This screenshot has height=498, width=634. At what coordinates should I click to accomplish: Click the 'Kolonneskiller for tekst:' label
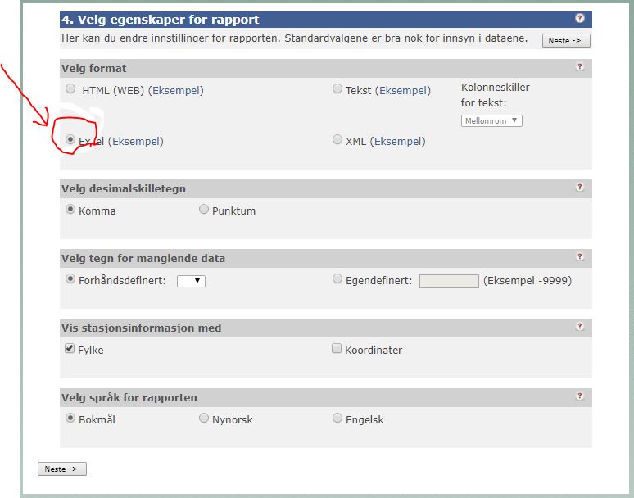496,95
